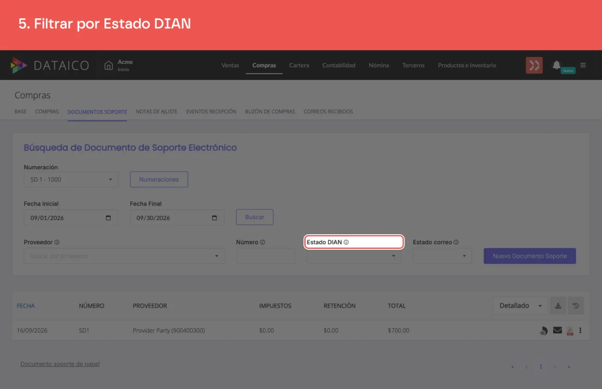Click the info icon next to Proveedor
This screenshot has width=602, height=389.
(57, 242)
